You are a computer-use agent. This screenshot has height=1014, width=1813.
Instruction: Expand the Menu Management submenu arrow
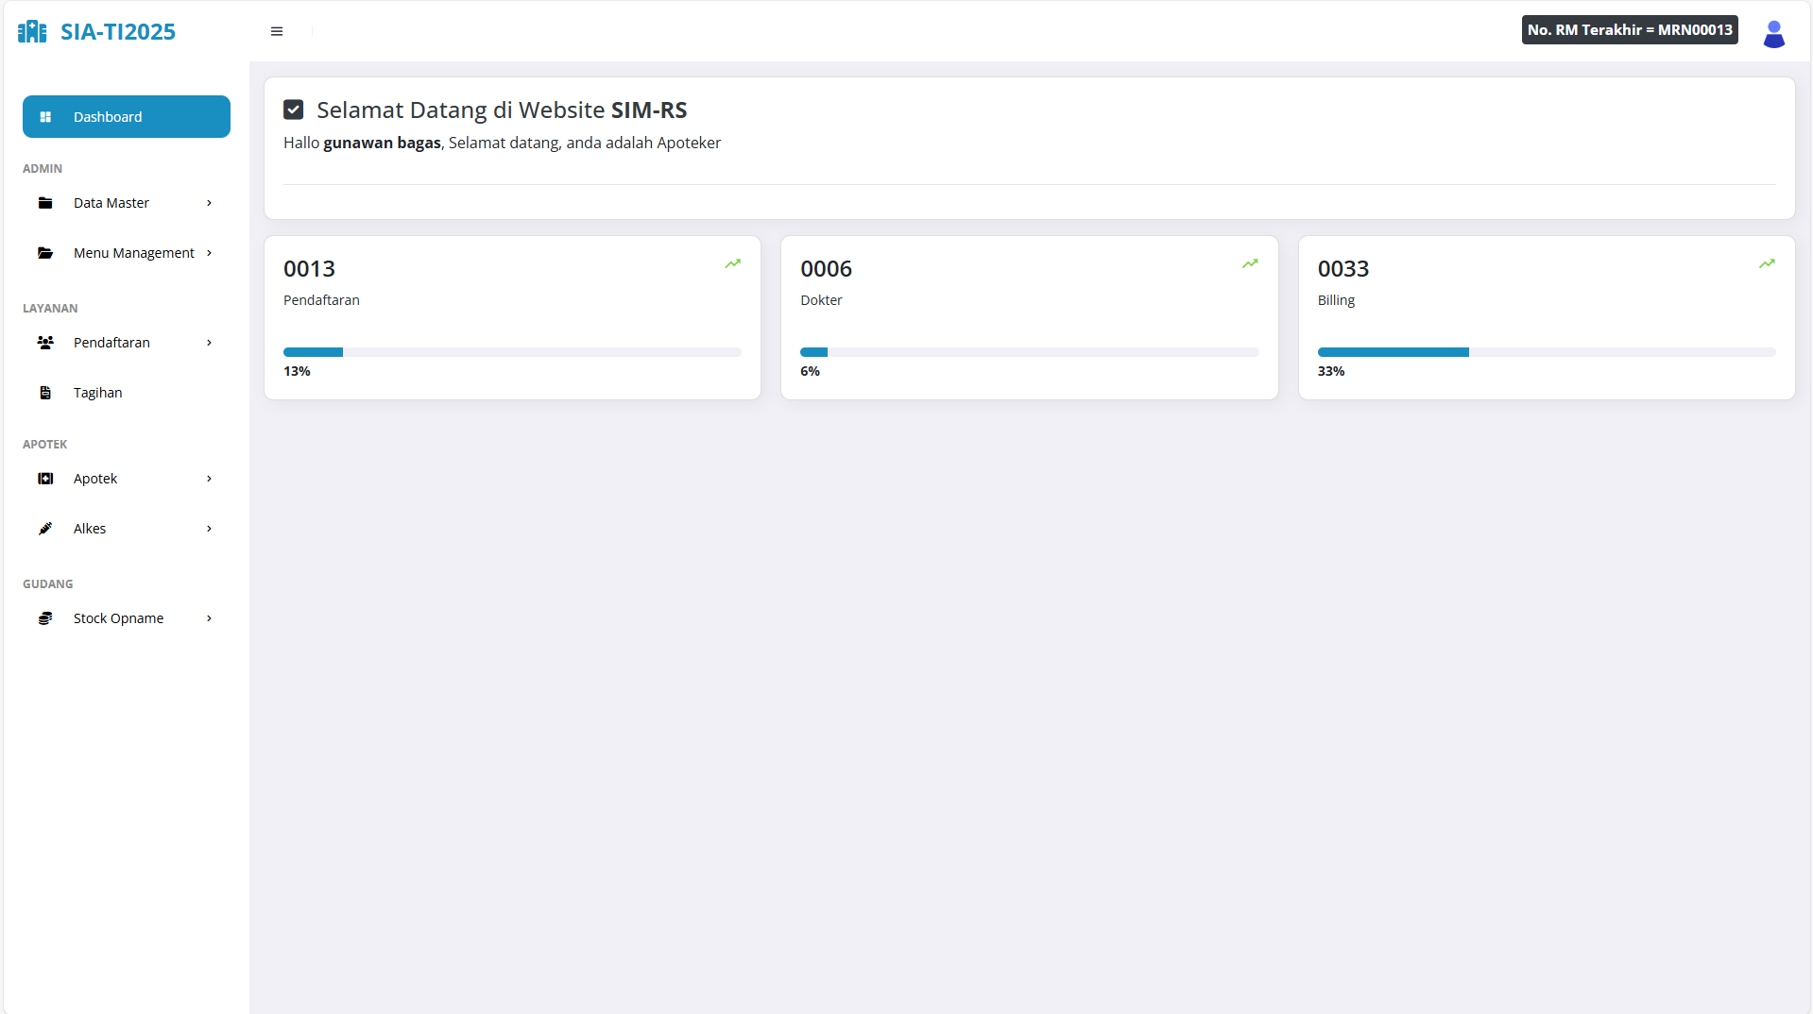click(209, 253)
